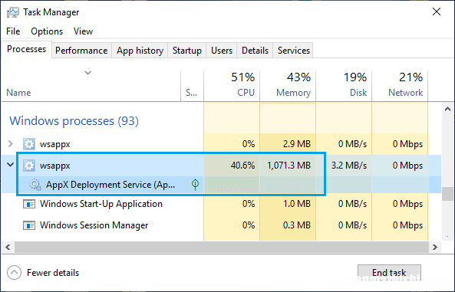Switch to the Services tab
The image size is (455, 292).
(294, 51)
